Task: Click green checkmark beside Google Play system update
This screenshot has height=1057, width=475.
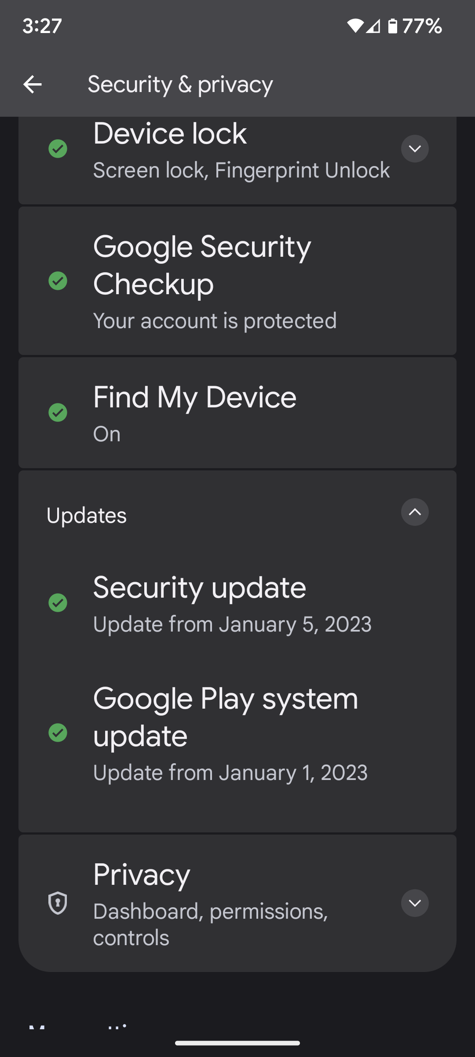Action: pyautogui.click(x=58, y=732)
